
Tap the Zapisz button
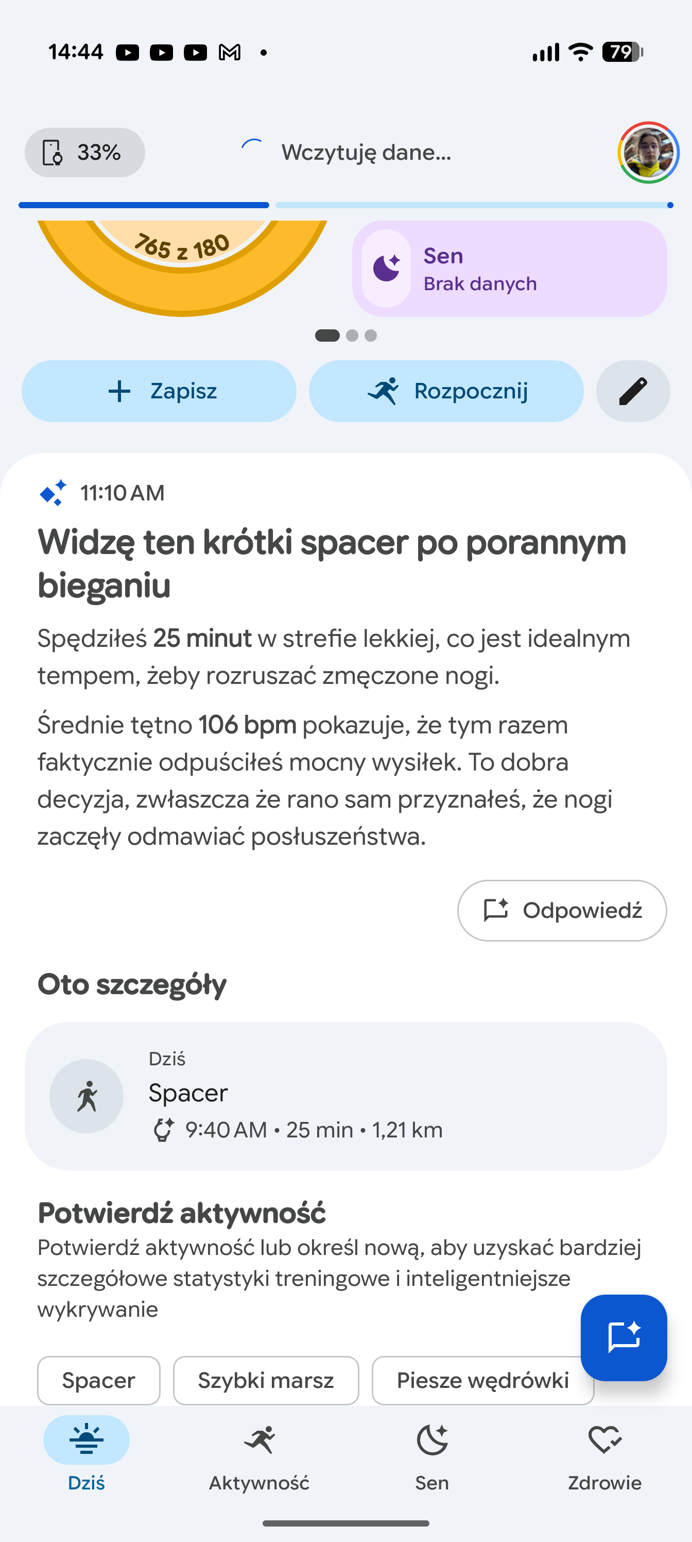159,391
